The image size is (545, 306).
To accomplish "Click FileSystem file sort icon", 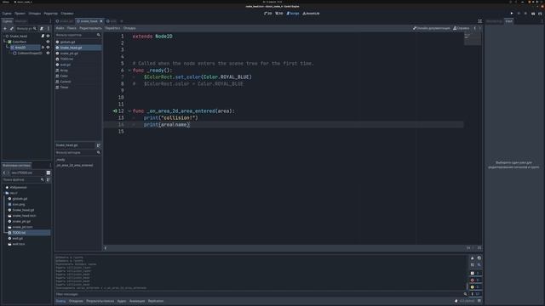I will [x=49, y=179].
